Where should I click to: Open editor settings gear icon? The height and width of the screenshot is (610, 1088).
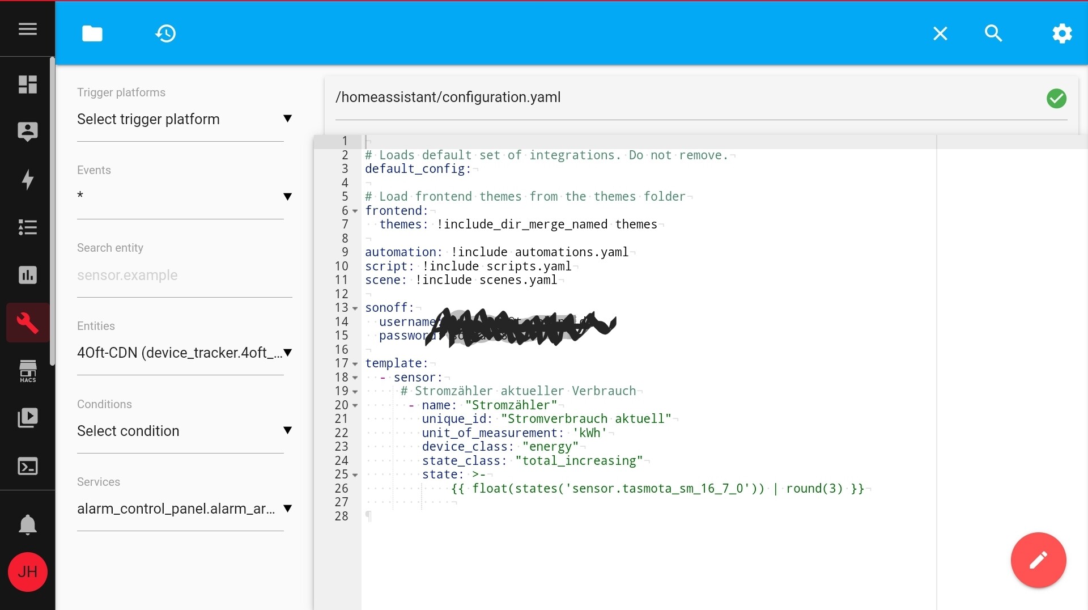pyautogui.click(x=1062, y=33)
